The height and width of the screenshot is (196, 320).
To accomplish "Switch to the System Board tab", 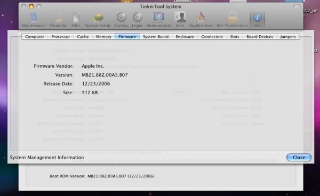I will 156,37.
